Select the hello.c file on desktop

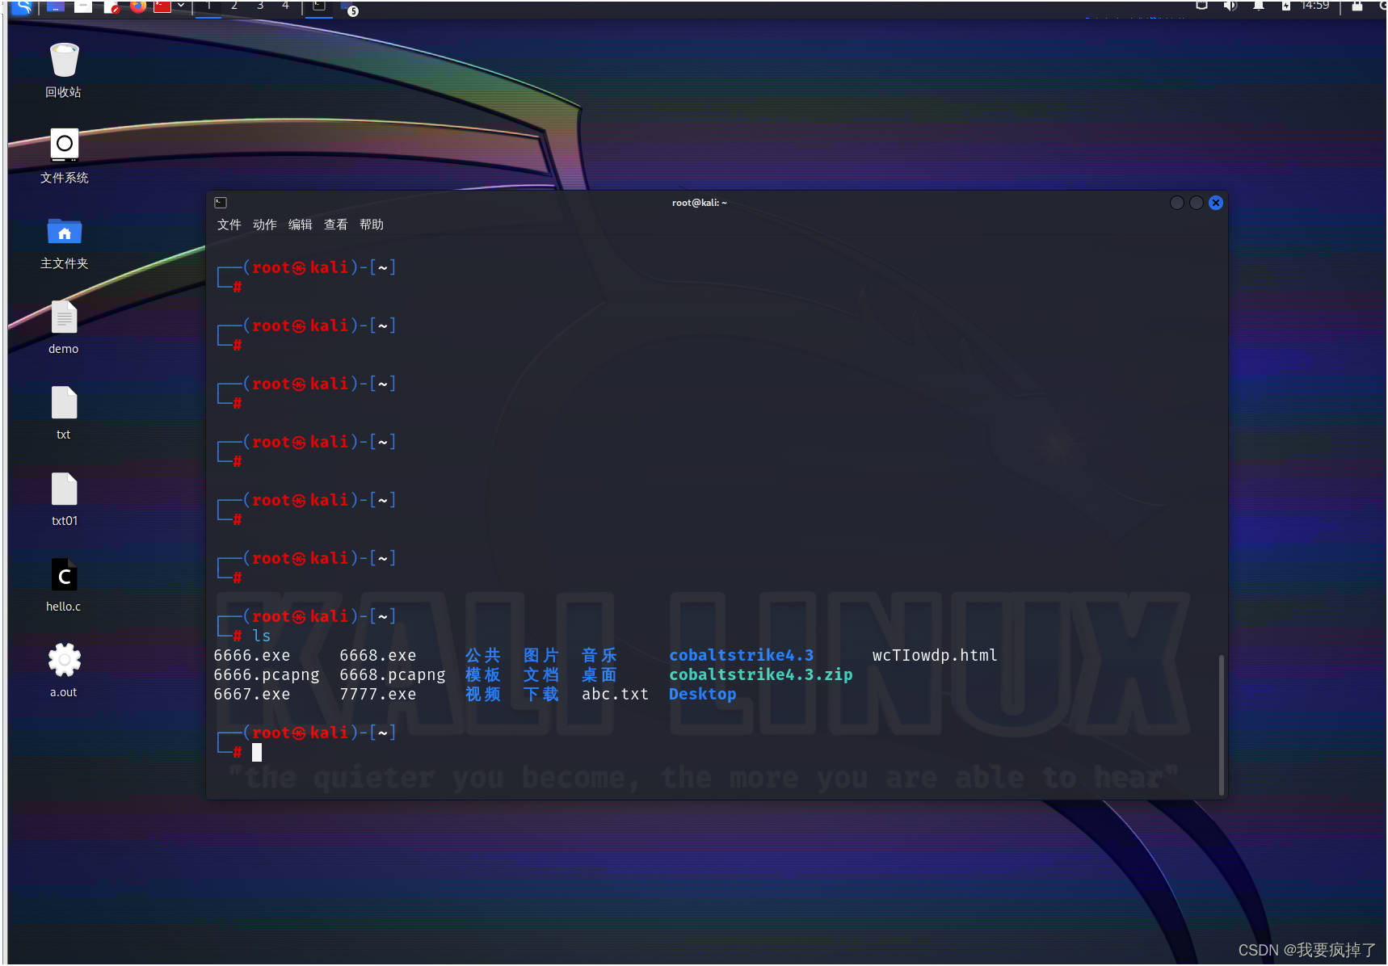tap(64, 586)
